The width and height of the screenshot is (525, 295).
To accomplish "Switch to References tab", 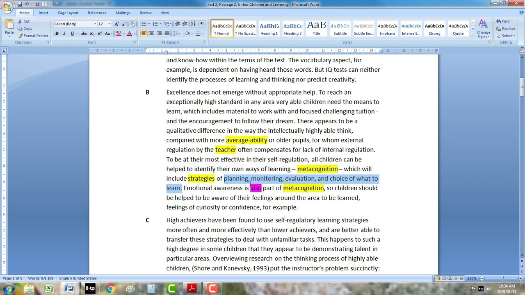I will pos(97,13).
